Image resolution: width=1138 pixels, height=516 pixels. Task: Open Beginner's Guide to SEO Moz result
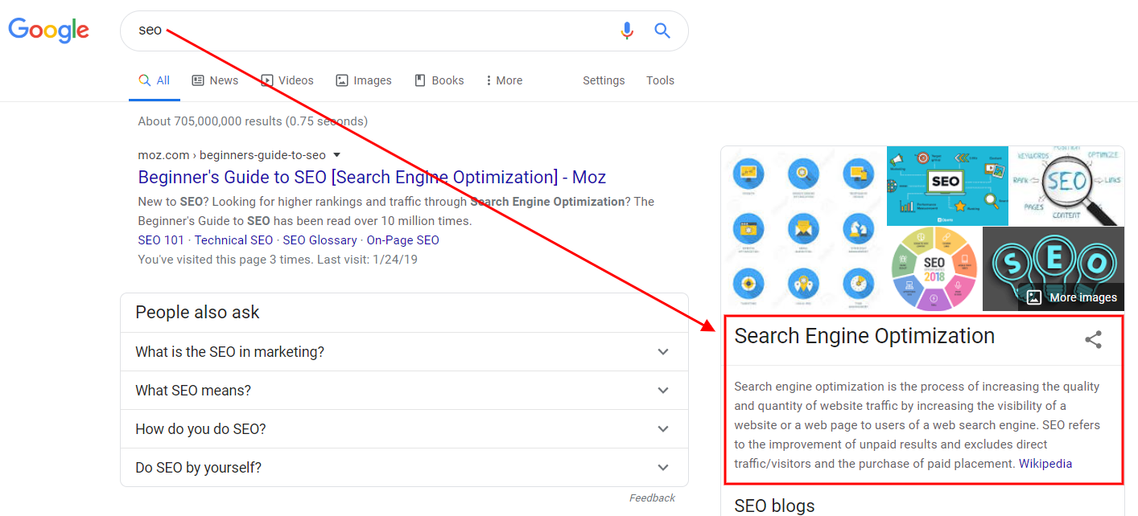pyautogui.click(x=372, y=178)
